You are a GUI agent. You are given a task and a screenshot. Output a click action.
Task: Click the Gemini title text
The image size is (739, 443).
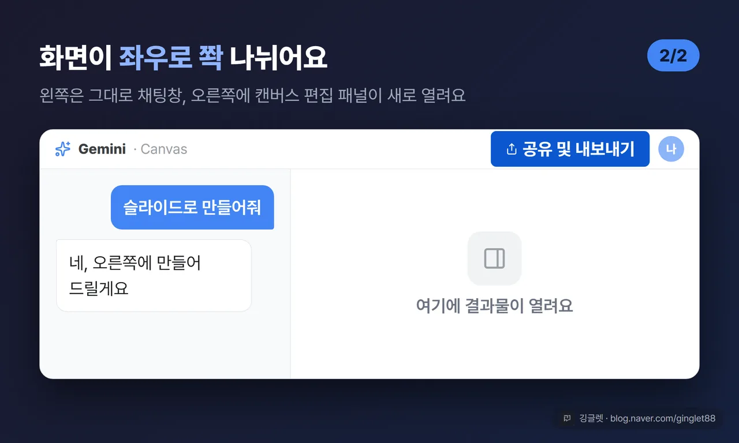pos(102,149)
